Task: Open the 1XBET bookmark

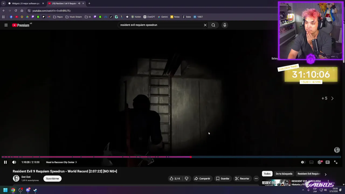Action: tap(198, 17)
